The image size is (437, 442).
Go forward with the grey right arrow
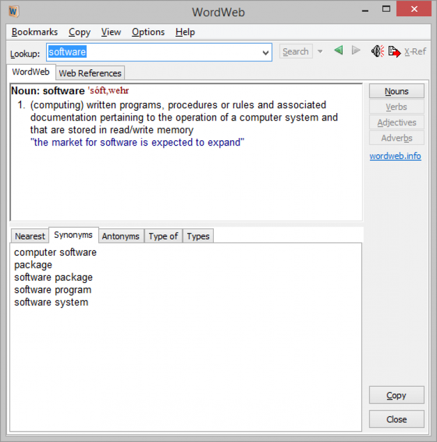coord(356,51)
